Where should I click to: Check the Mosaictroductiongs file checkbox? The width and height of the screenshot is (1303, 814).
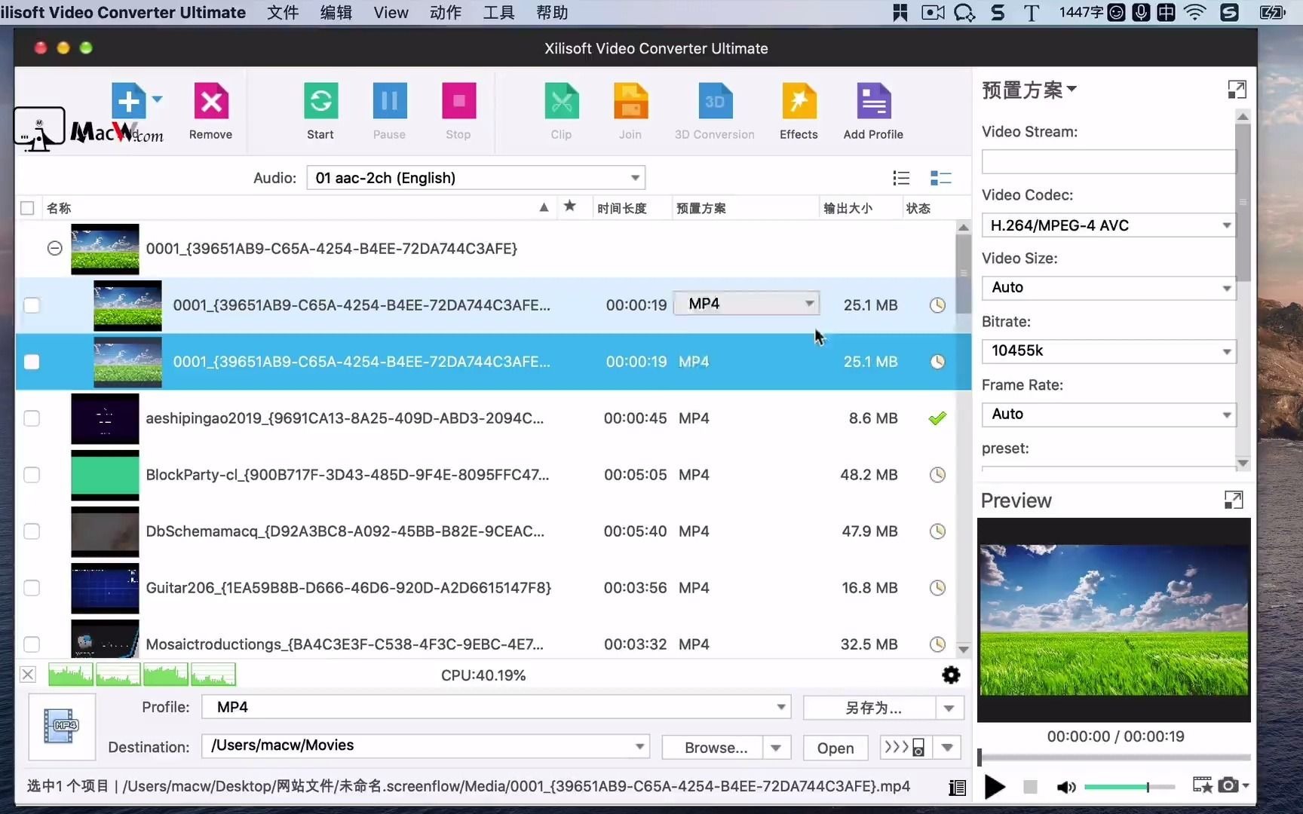click(x=32, y=644)
